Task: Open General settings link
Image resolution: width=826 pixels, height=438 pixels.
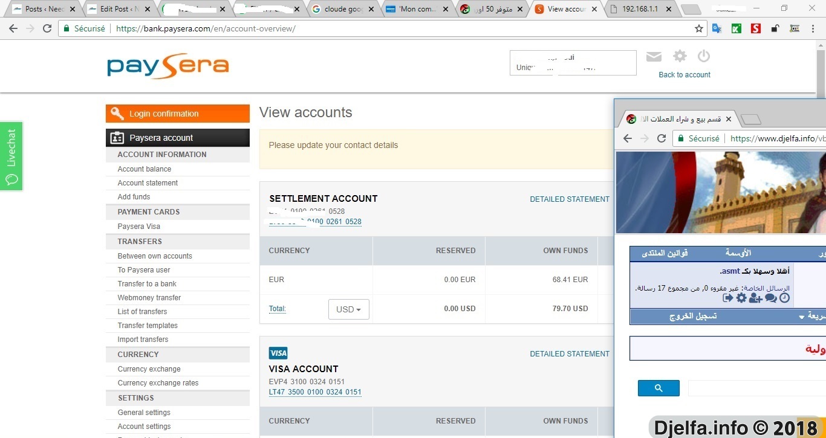Action: 144,413
